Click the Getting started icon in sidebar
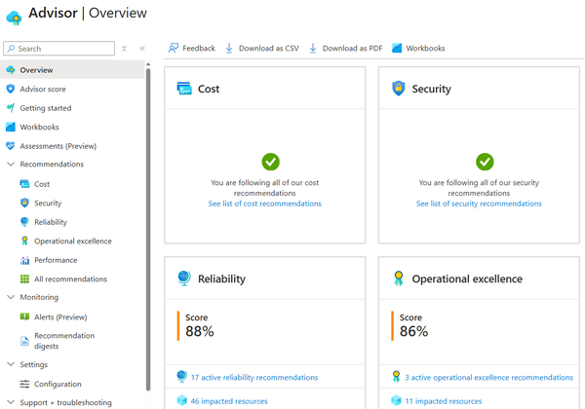This screenshot has width=585, height=409. (11, 108)
